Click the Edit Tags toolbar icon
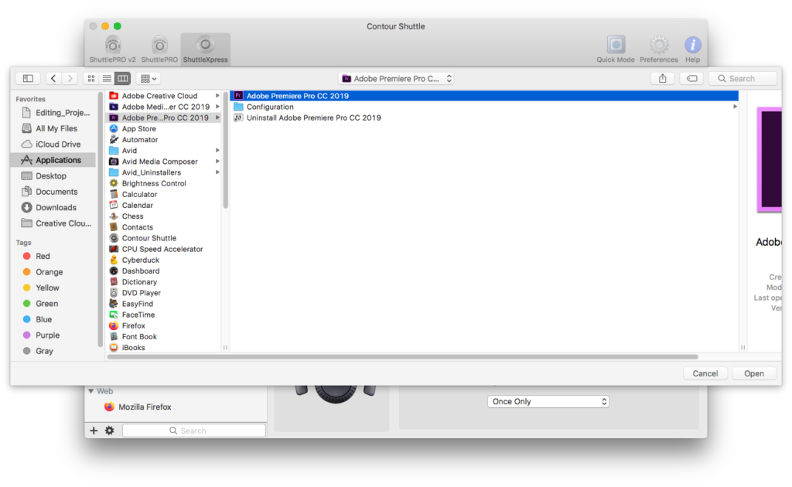Image resolution: width=792 pixels, height=487 pixels. pyautogui.click(x=691, y=78)
